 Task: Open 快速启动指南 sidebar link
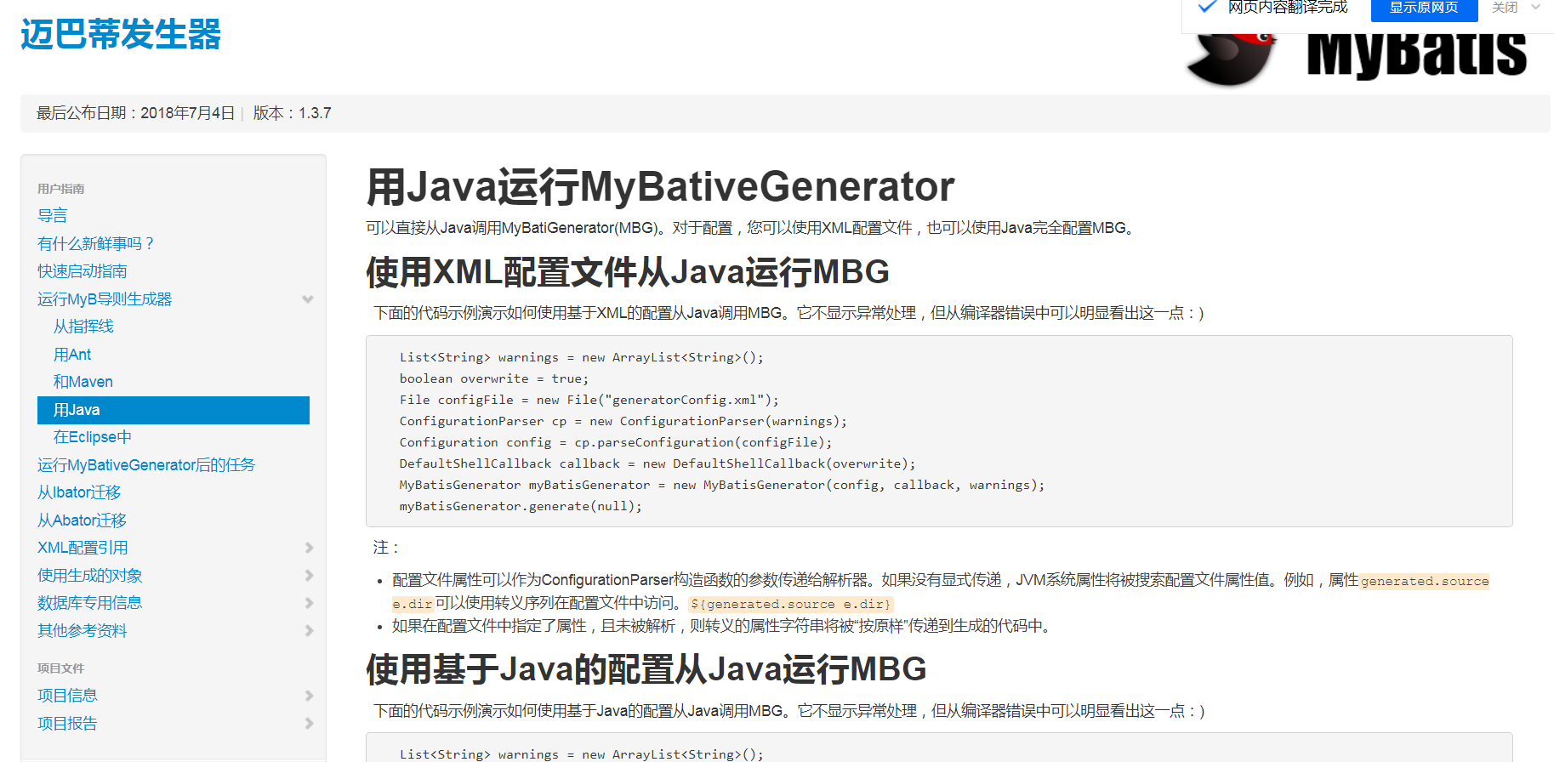tap(83, 271)
